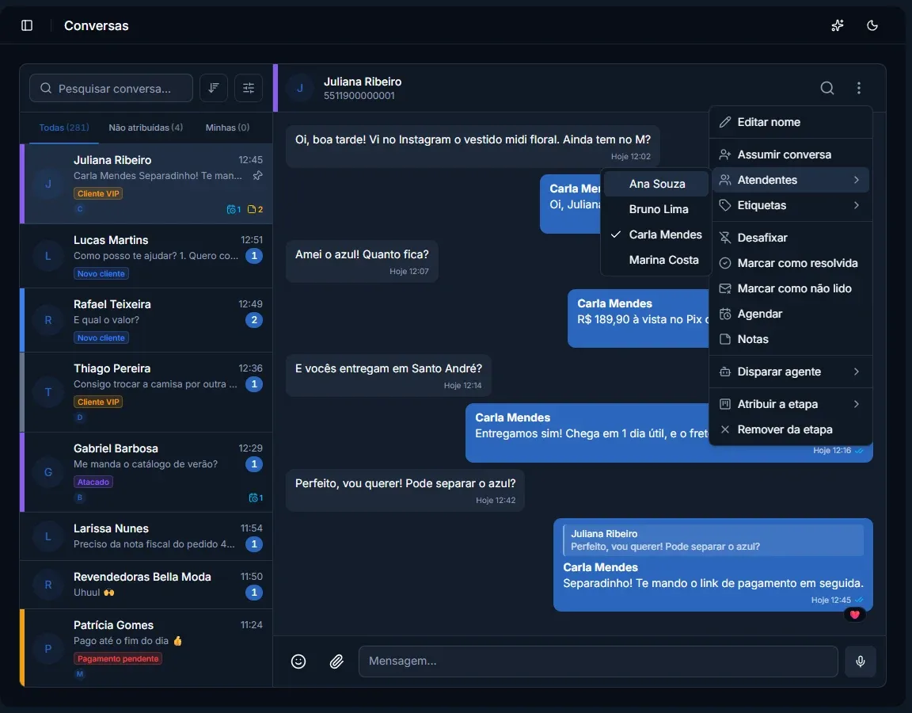Record audio with the microphone button
Image resolution: width=912 pixels, height=713 pixels.
point(861,662)
